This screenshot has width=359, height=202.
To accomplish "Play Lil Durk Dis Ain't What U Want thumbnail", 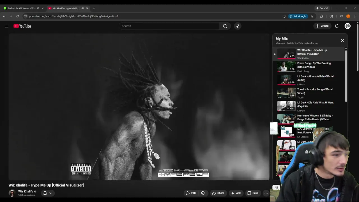I will (x=286, y=106).
